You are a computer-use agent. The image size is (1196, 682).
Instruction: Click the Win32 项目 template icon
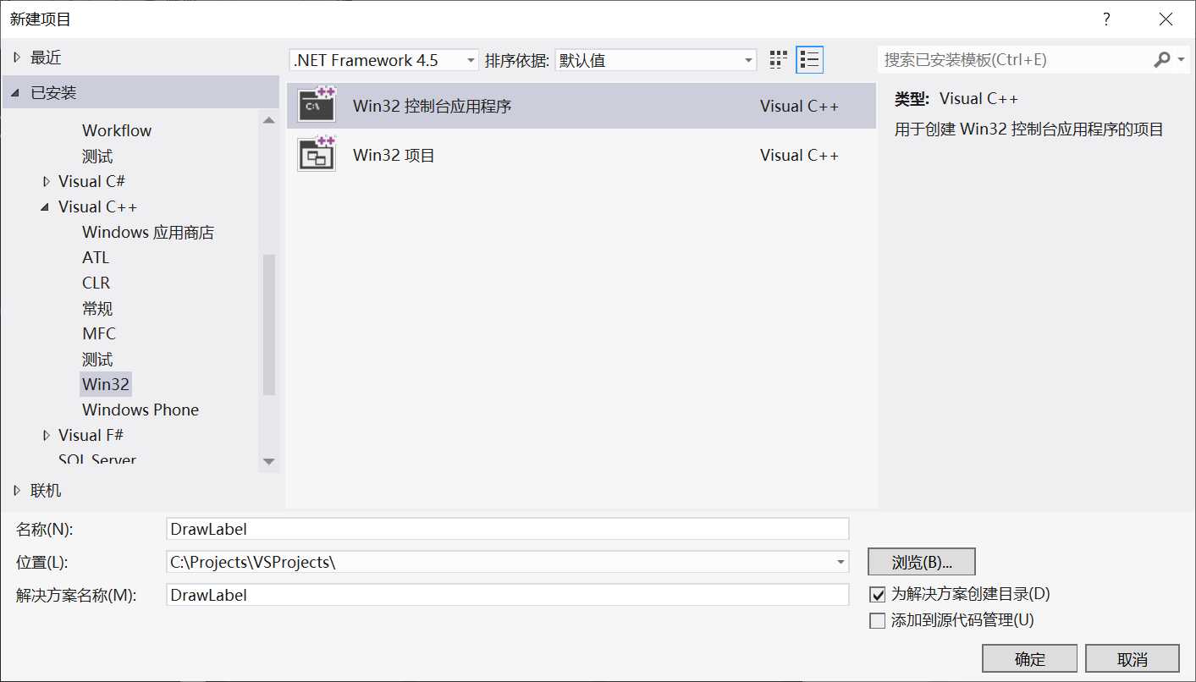[x=317, y=154]
